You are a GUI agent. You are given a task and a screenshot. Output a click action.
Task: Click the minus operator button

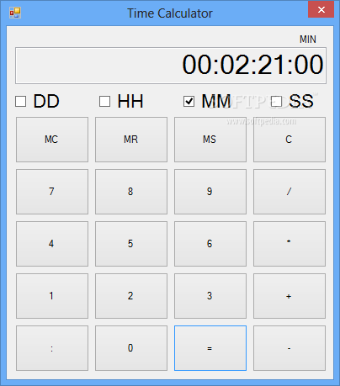(x=290, y=348)
